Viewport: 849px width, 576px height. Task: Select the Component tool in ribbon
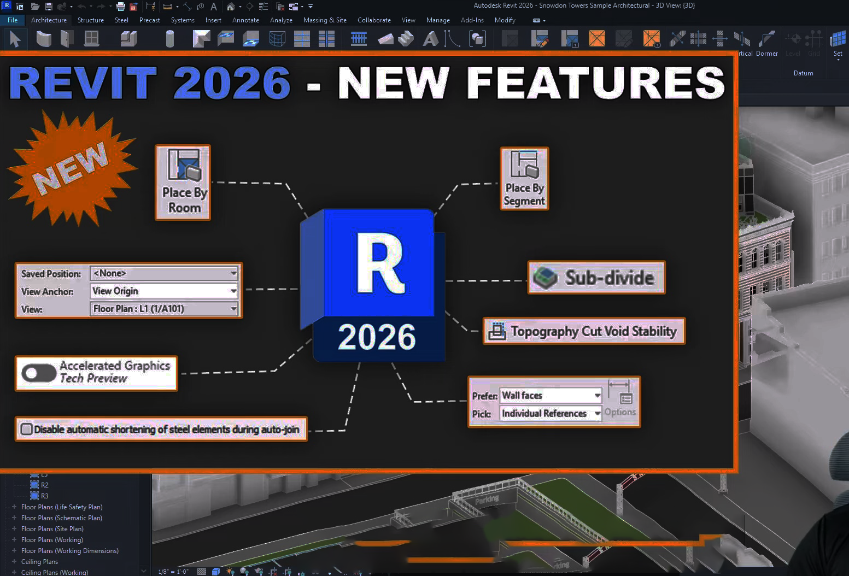[x=128, y=39]
